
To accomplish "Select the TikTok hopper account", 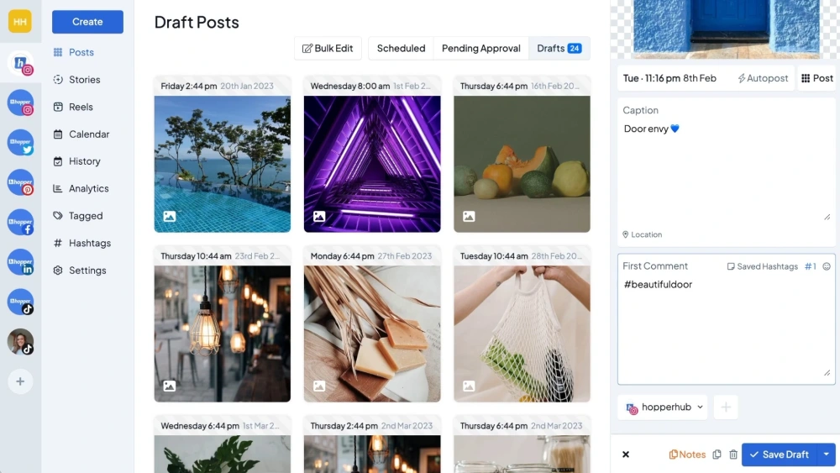I will (x=21, y=302).
